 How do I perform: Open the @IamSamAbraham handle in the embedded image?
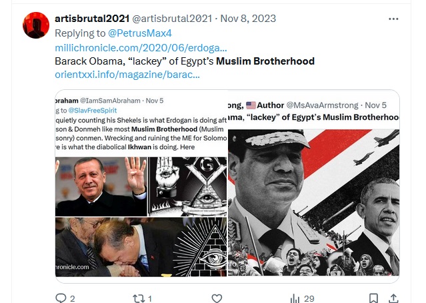110,101
